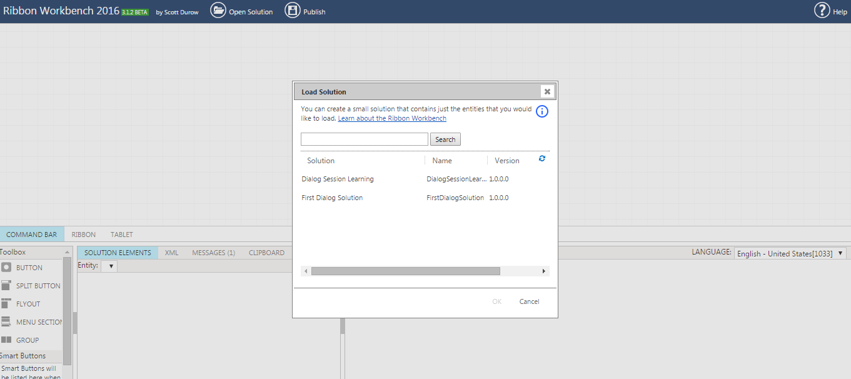Screen dimensions: 851x379
Task: Open the Learn about the Ribbon Workbench link
Action: pyautogui.click(x=392, y=118)
